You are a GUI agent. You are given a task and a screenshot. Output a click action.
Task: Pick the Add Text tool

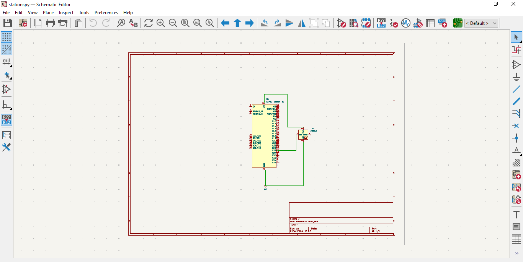tap(516, 215)
